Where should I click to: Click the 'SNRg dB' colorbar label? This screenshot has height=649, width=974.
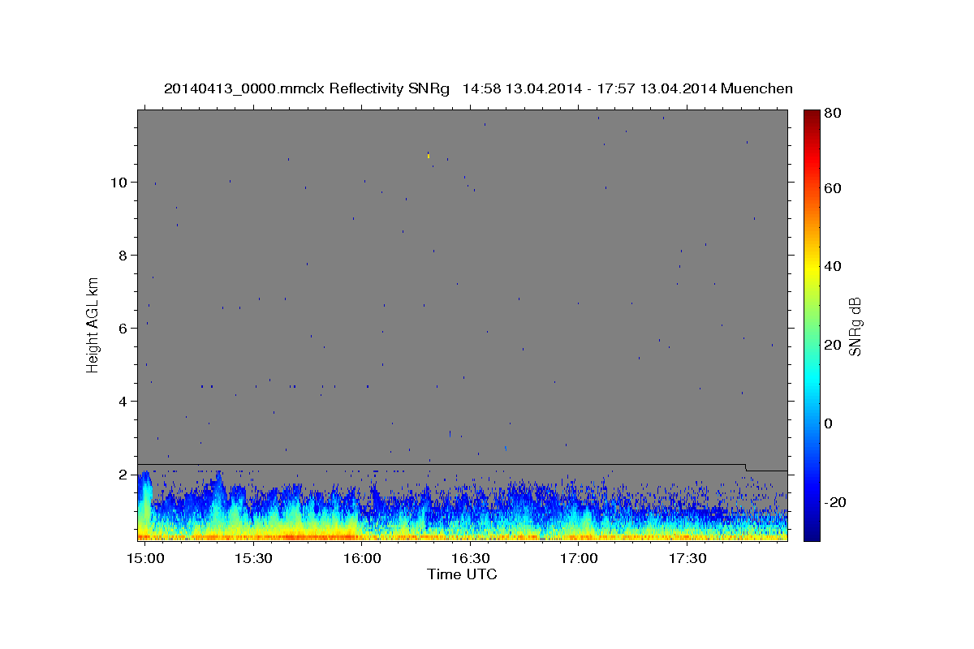(855, 326)
